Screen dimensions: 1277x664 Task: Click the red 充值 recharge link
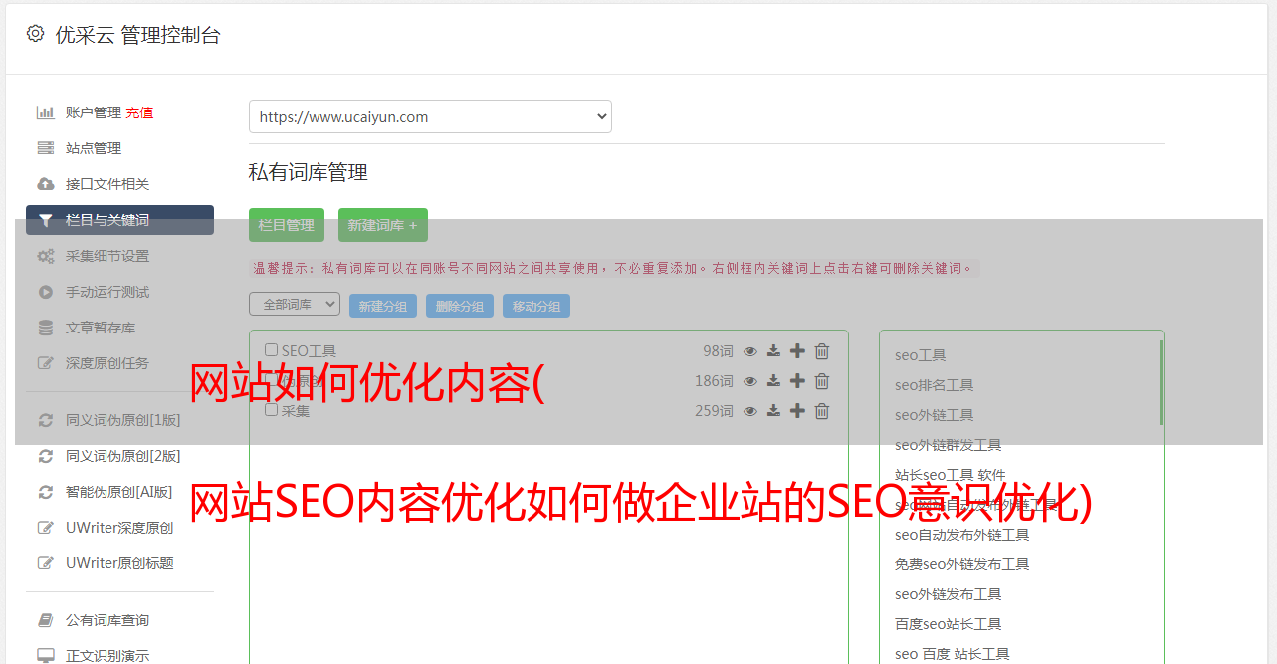pyautogui.click(x=139, y=112)
